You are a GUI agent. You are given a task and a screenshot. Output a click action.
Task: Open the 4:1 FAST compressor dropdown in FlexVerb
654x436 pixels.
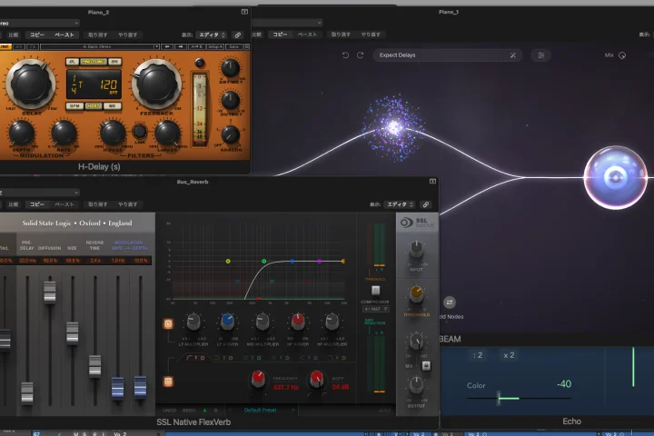376,309
